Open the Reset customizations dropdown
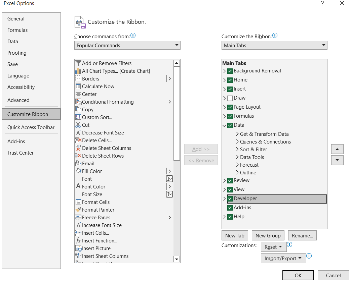Viewport: 351px width, 282px height. click(274, 247)
